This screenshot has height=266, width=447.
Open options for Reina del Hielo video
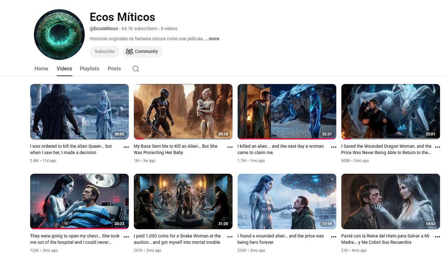click(x=437, y=237)
